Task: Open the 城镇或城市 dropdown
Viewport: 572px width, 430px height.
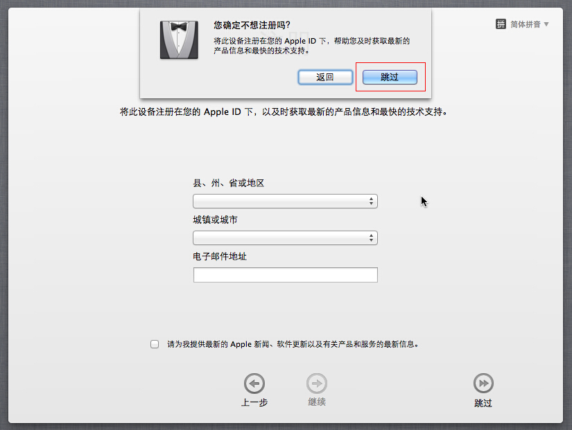Action: tap(285, 238)
